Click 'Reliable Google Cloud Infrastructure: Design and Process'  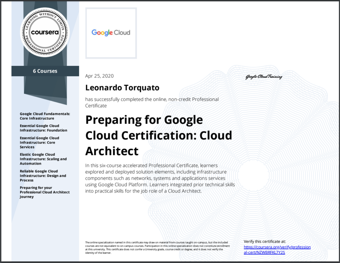43,176
